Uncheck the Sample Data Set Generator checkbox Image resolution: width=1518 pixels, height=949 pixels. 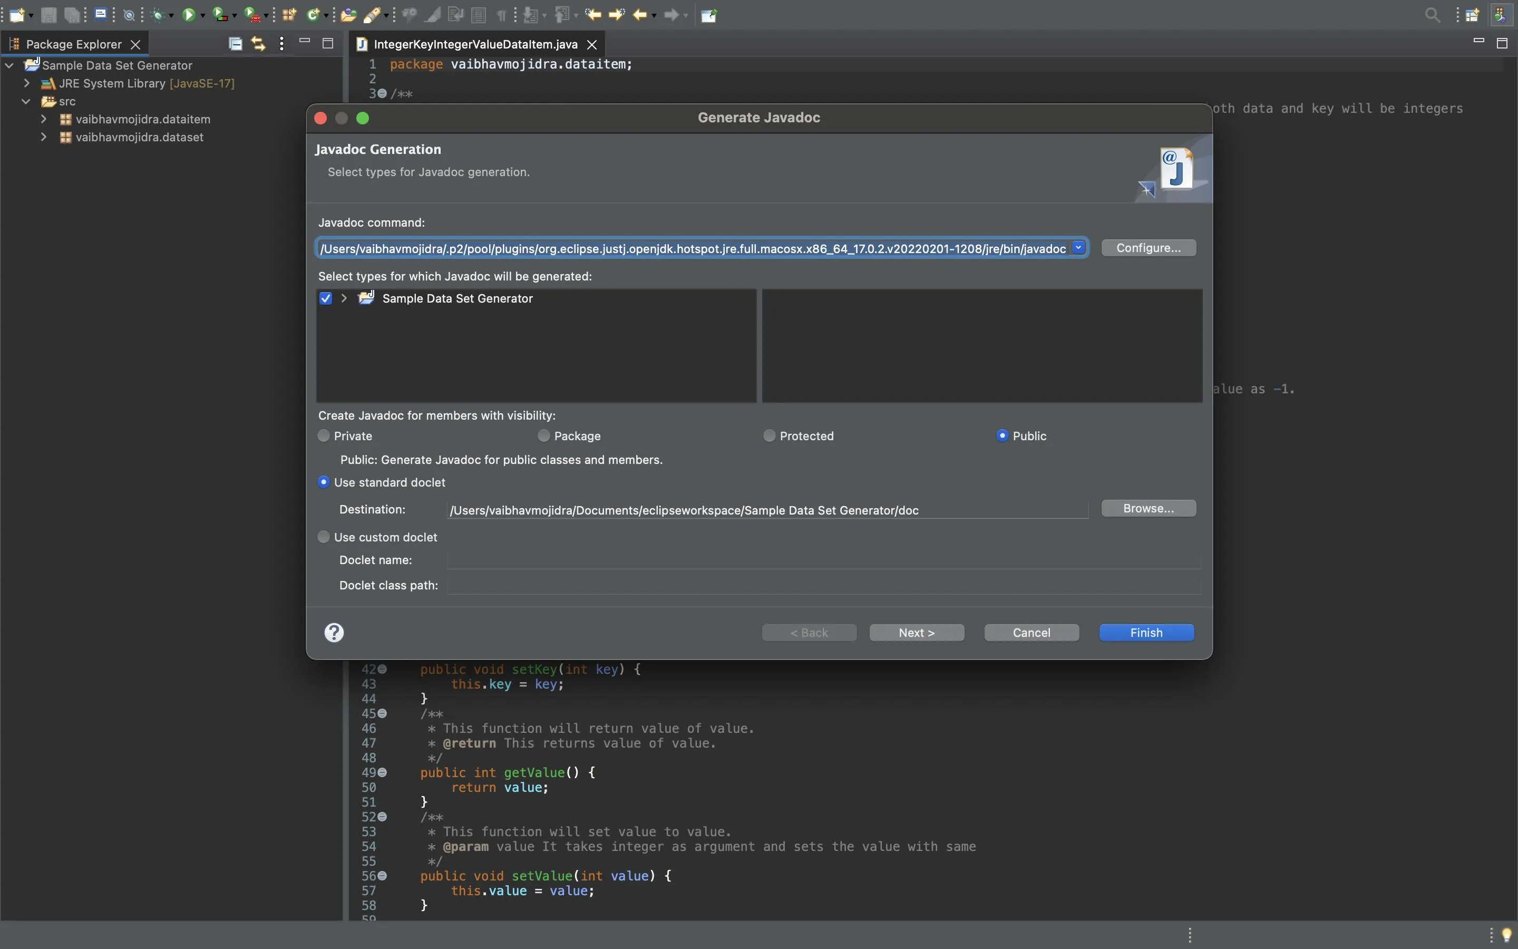click(x=326, y=298)
